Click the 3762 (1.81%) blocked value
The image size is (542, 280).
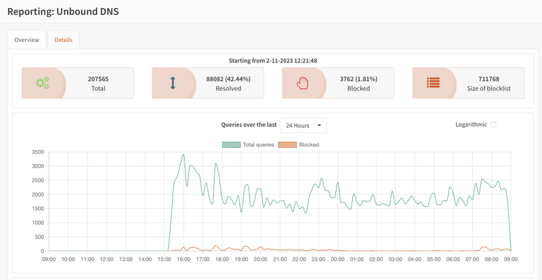(358, 79)
